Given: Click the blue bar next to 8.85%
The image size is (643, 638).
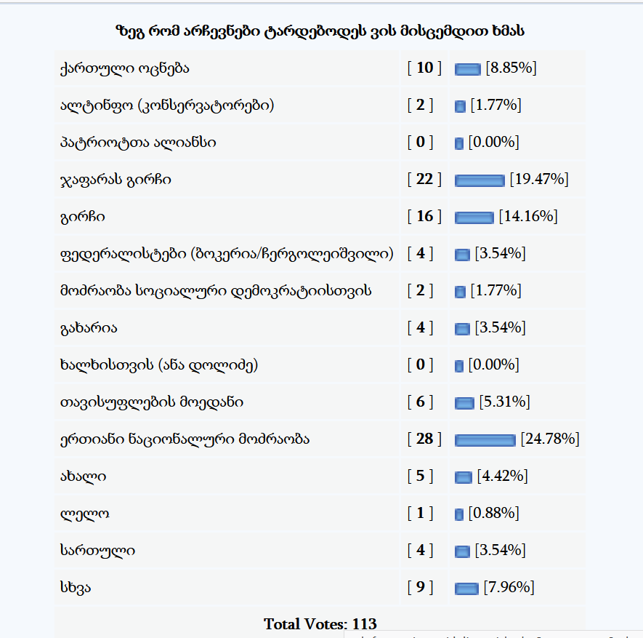Looking at the screenshot, I should click(x=468, y=69).
